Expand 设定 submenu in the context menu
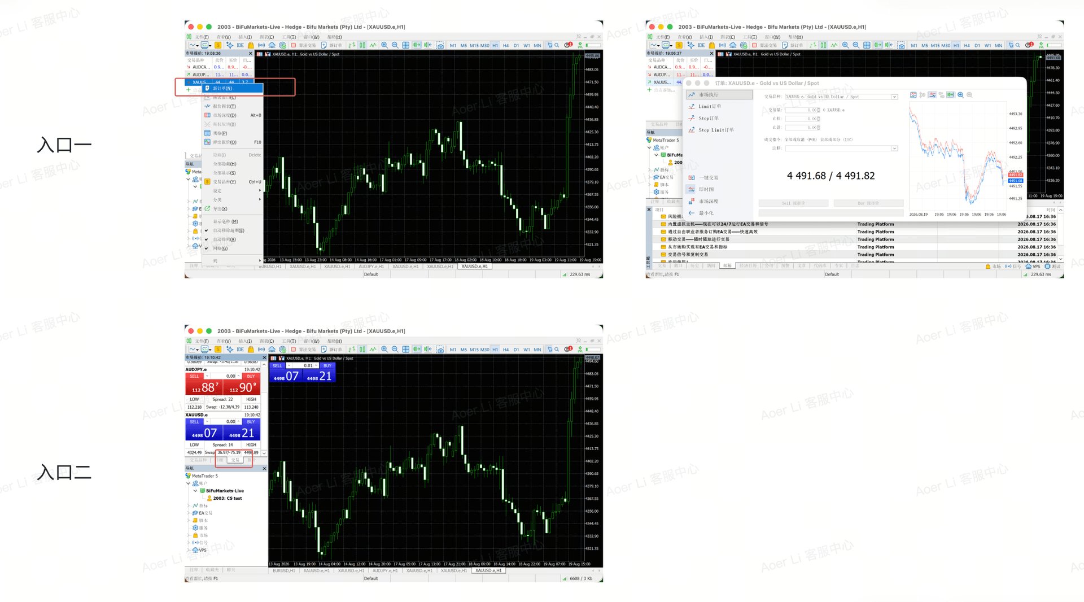Screen dimensions: 1084x602 click(x=233, y=191)
